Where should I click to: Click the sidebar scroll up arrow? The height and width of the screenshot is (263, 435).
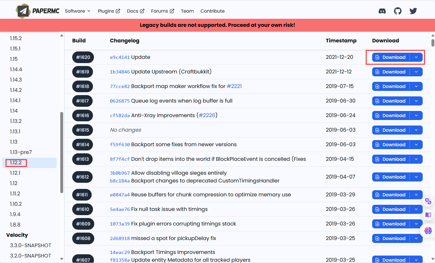(x=62, y=35)
